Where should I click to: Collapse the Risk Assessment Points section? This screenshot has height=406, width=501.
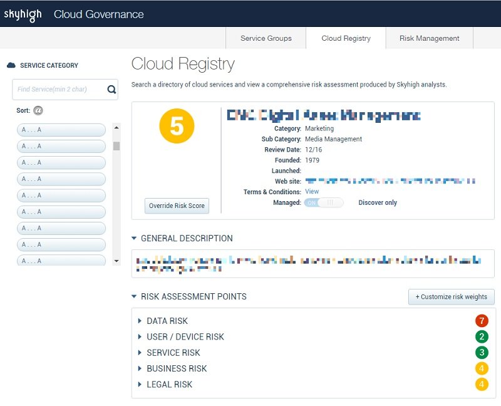tap(134, 296)
